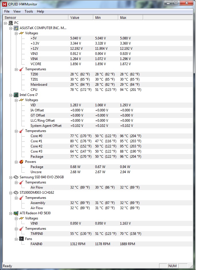Click the 1312 RPM fan value
Image resolution: width=202 pixels, height=270 pixels.
click(78, 244)
